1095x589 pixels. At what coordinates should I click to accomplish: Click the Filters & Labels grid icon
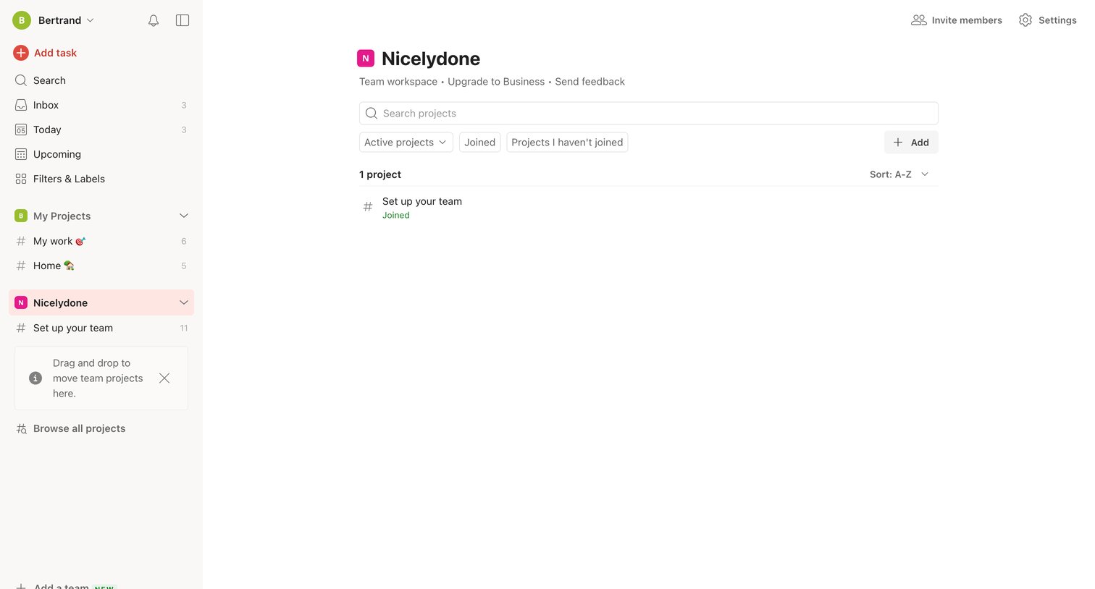21,179
